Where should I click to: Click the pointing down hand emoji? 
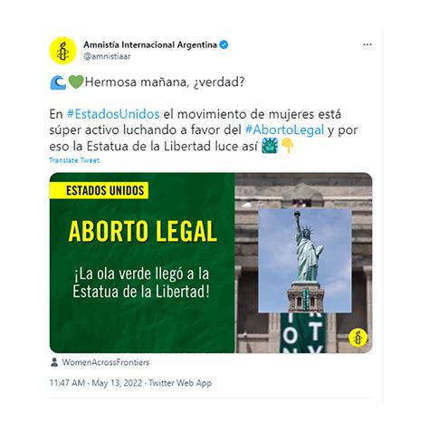(x=288, y=146)
